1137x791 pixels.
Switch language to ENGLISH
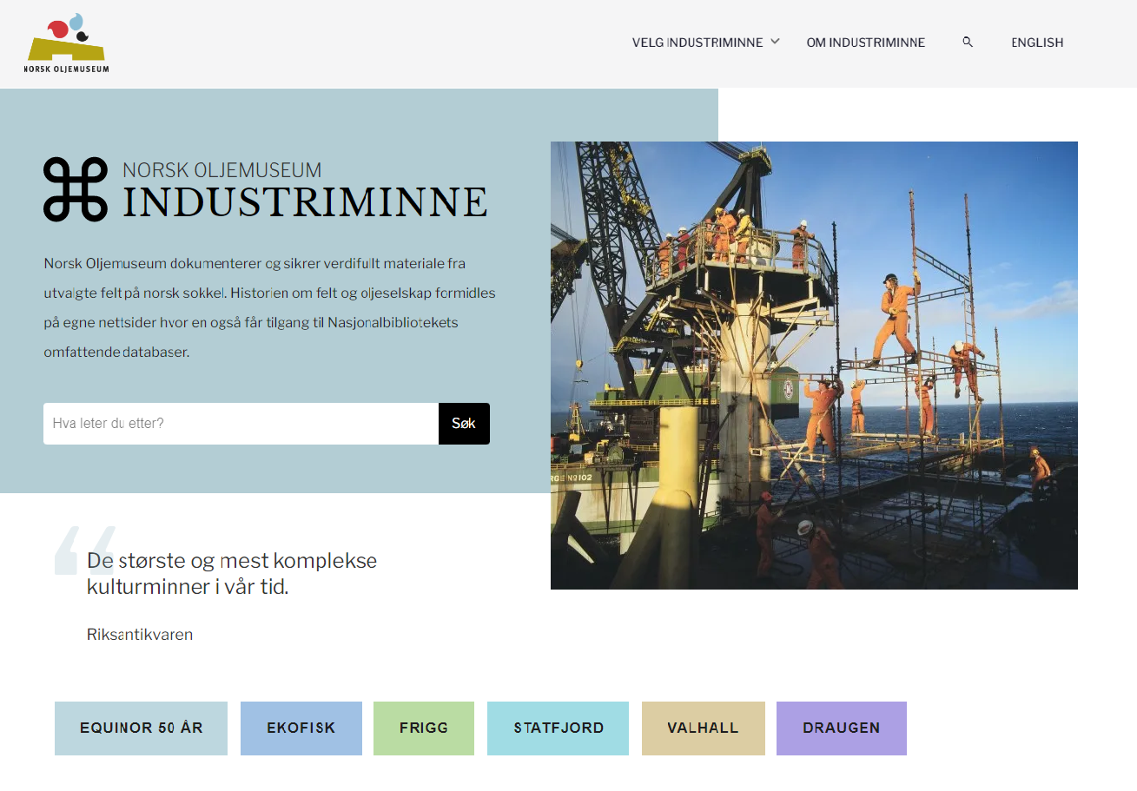[x=1037, y=43]
